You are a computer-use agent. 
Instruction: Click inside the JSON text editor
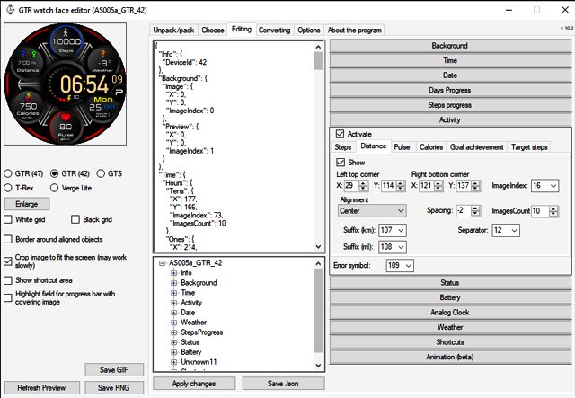234,146
